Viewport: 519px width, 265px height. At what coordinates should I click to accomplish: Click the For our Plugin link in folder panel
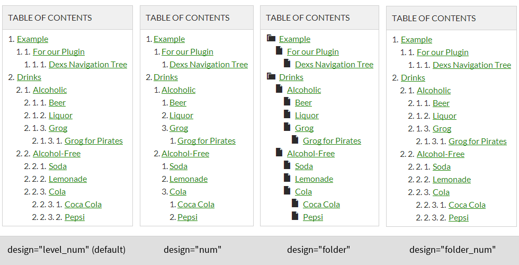(313, 52)
